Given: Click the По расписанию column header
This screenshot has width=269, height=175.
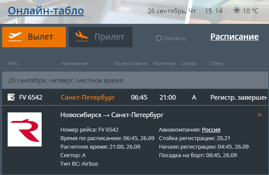Looking at the screenshot, I should pos(131,63).
